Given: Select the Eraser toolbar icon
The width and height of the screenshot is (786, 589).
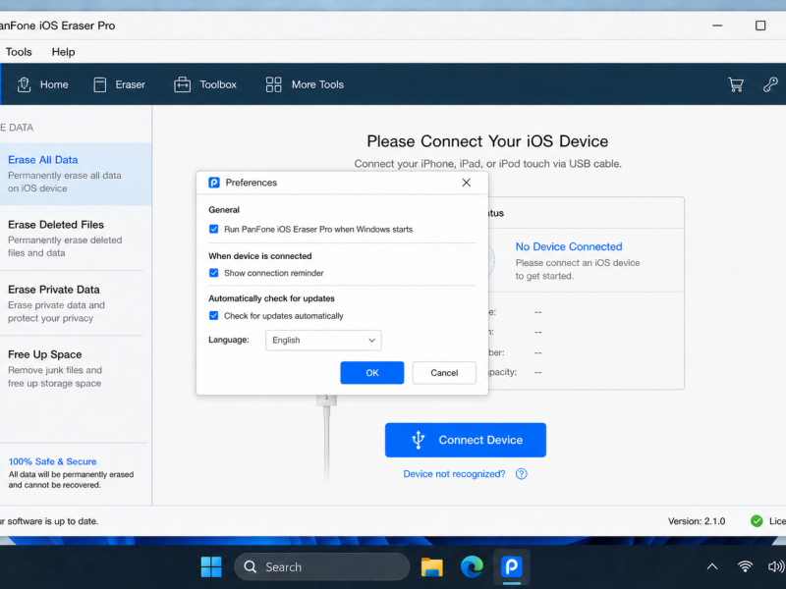Looking at the screenshot, I should point(100,84).
